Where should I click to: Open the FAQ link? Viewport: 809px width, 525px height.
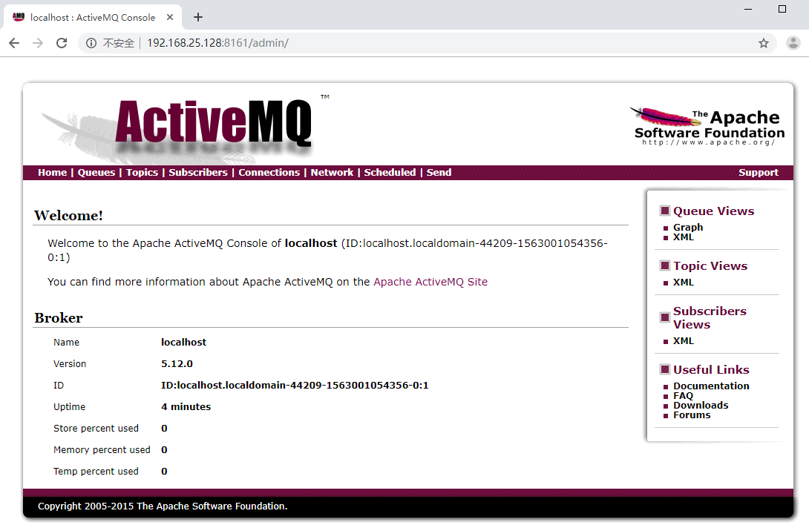683,395
